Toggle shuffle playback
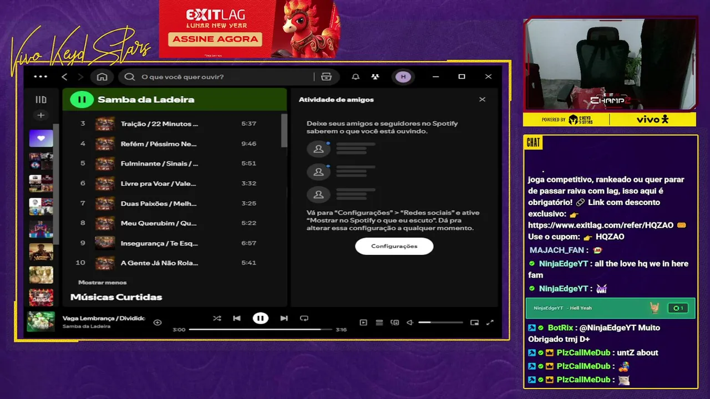This screenshot has height=399, width=710. click(x=217, y=318)
